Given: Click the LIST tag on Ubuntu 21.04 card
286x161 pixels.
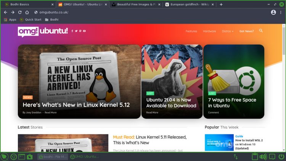Looking at the screenshot, I should point(150,93).
